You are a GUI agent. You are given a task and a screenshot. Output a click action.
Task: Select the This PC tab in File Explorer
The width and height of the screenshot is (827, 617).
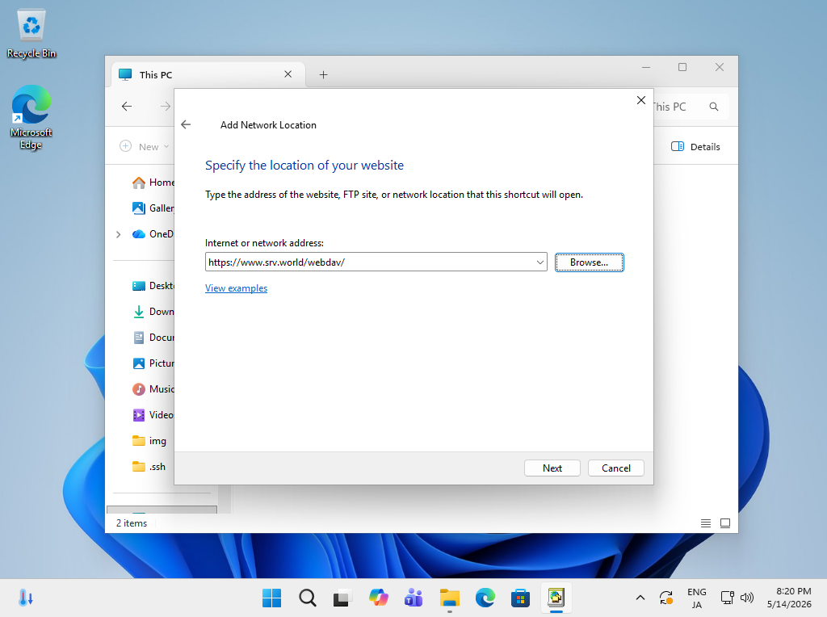point(208,75)
